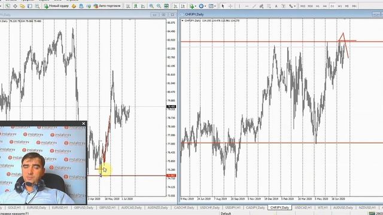Select the vertical line drawing tool

point(239,6)
